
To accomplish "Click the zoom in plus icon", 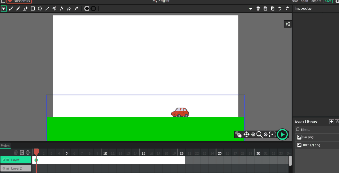I will coord(253,135).
